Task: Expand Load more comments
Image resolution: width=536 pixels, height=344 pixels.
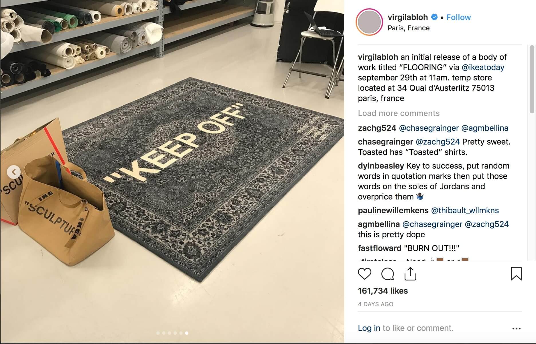Action: pos(399,113)
